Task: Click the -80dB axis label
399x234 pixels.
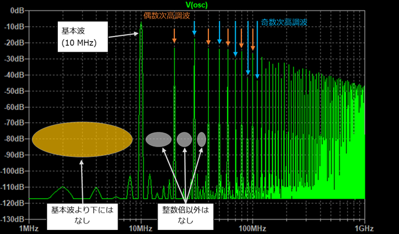Action: click(x=14, y=139)
